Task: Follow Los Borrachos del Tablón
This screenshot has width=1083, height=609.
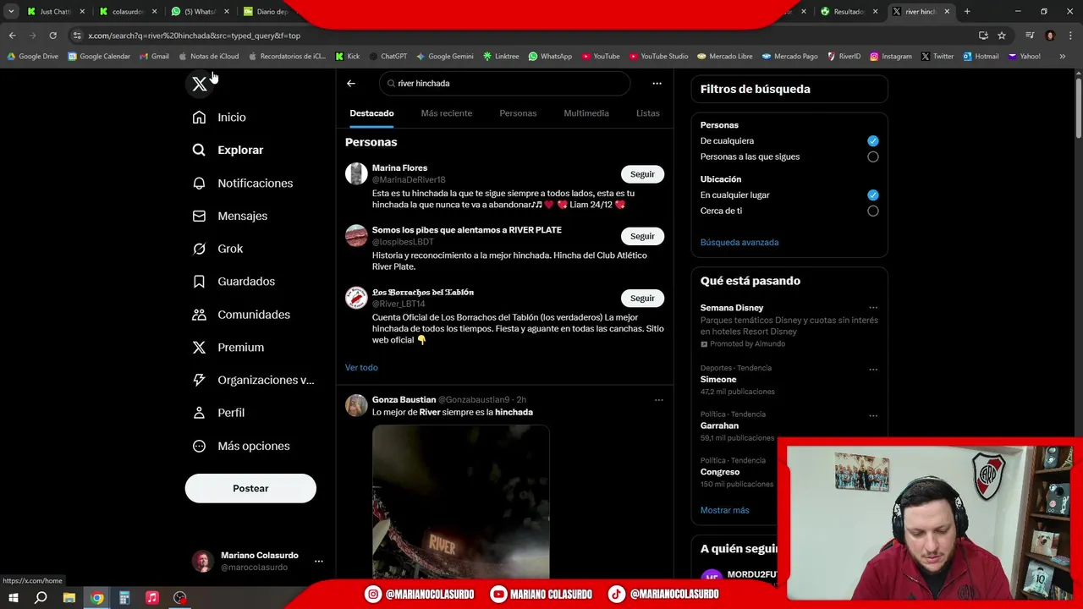Action: coord(642,298)
